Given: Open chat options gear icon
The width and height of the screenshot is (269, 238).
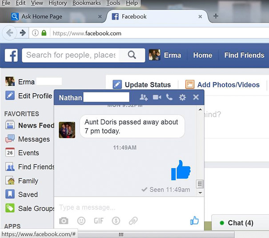Looking at the screenshot, I should pyautogui.click(x=182, y=97).
